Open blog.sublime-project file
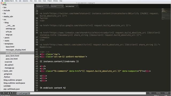 (13, 80)
